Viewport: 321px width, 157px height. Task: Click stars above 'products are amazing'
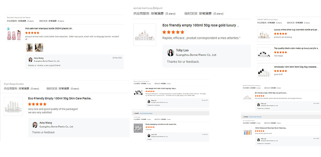pos(280,34)
